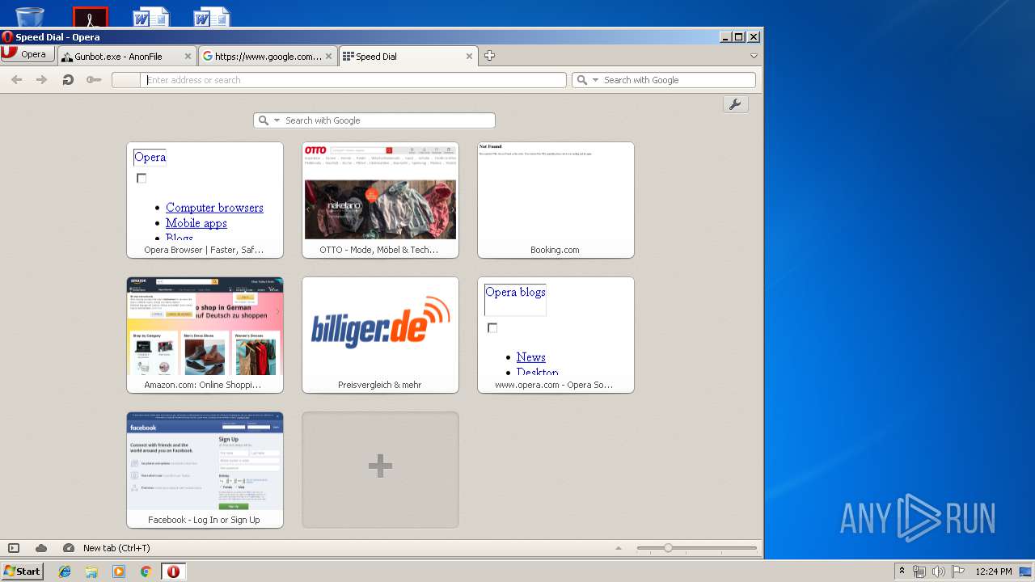Open the www.opera.com Opera blogs dial
Screen dimensions: 1035x582
pos(556,335)
